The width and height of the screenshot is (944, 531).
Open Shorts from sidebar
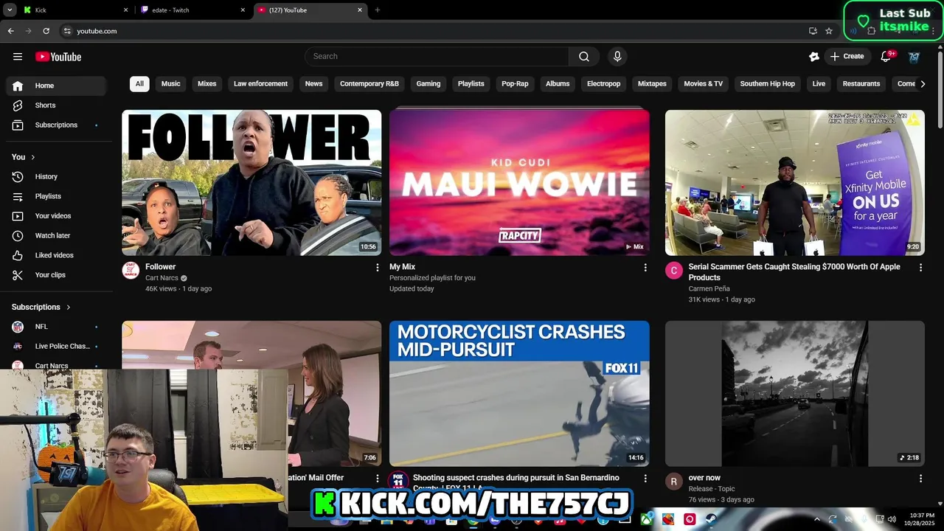55,105
